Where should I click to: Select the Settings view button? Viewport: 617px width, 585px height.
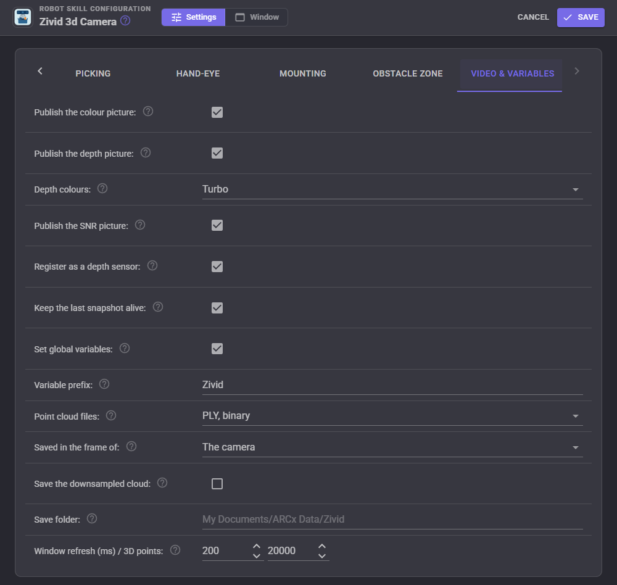pyautogui.click(x=194, y=17)
